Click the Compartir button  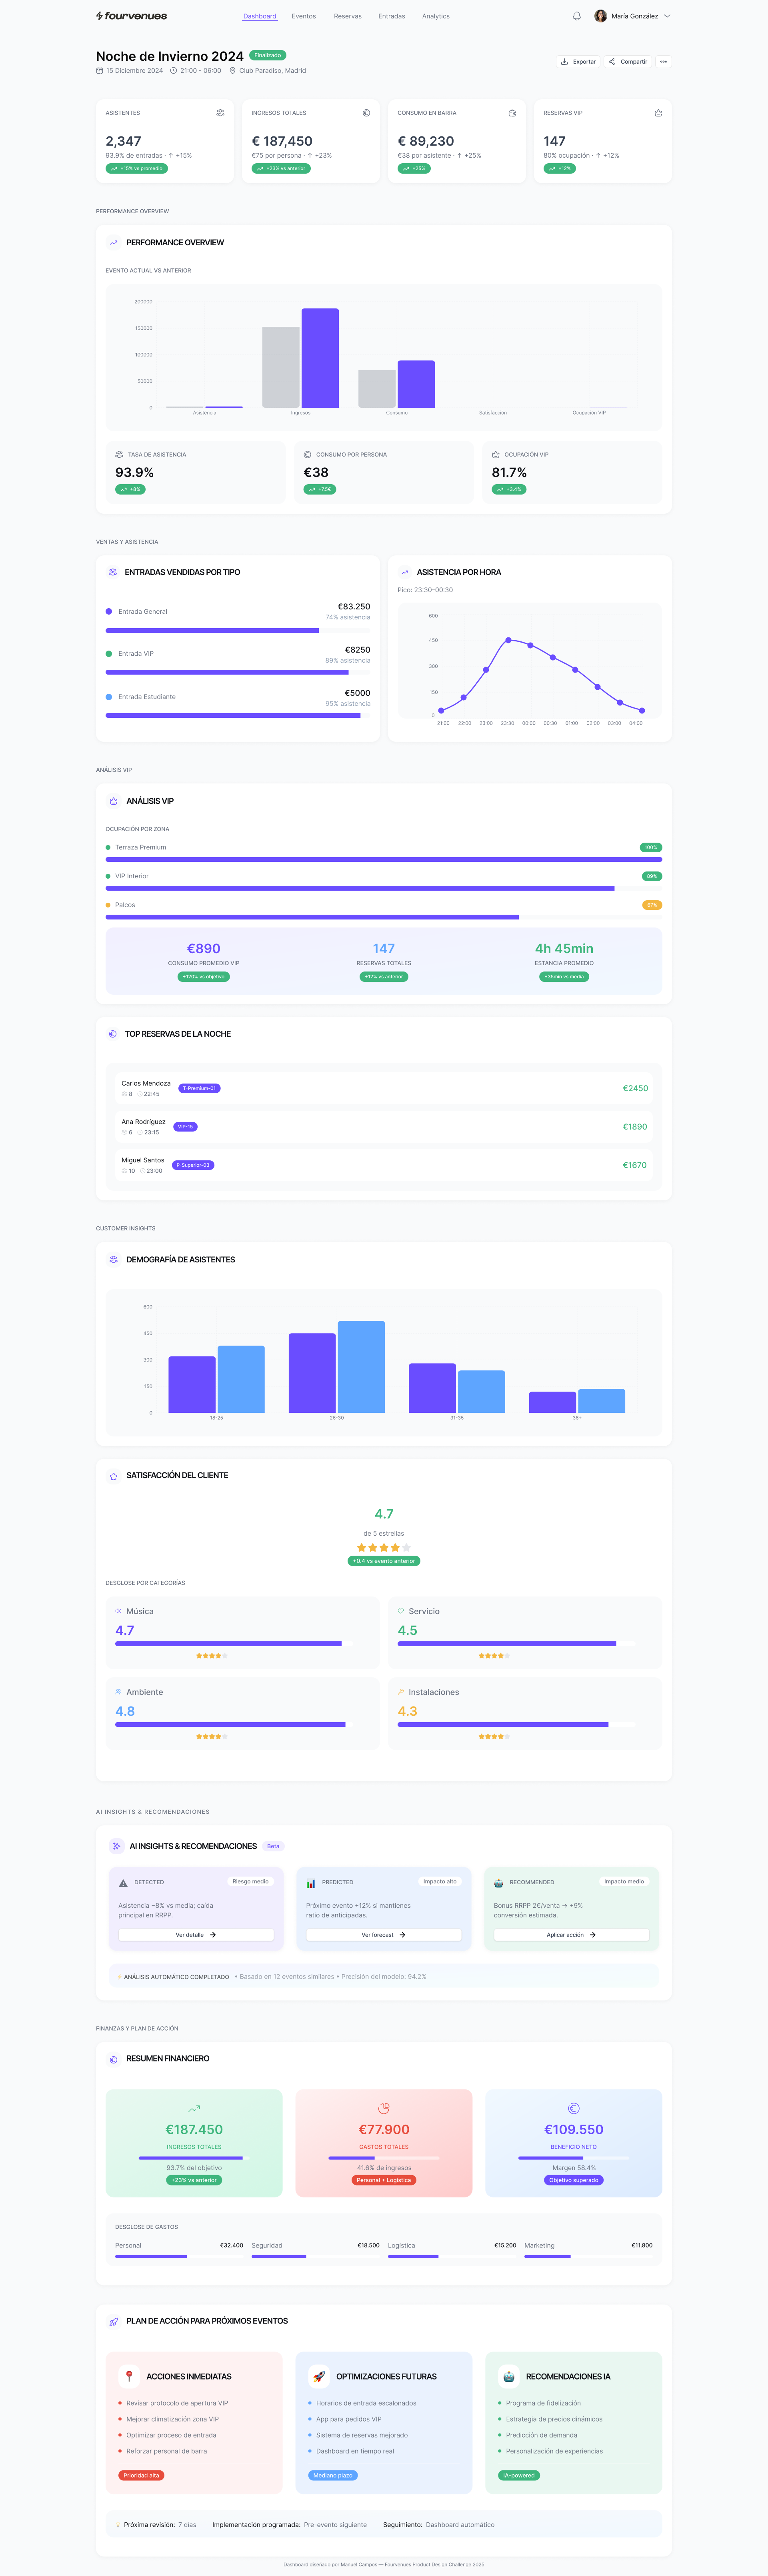click(x=628, y=62)
